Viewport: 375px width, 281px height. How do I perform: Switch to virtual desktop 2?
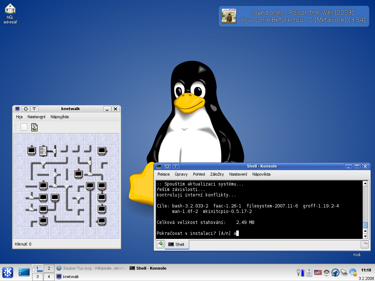(49, 268)
